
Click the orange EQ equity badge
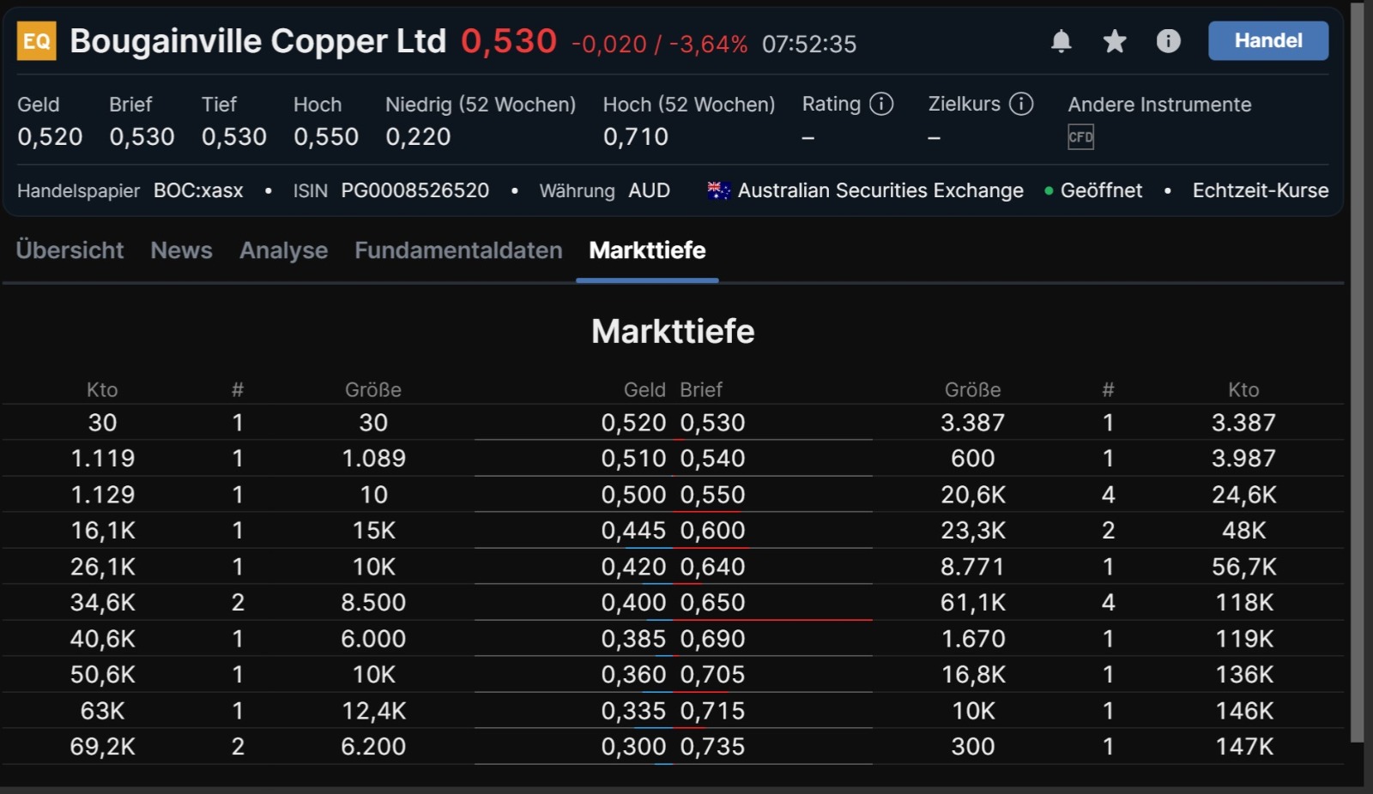[x=35, y=40]
